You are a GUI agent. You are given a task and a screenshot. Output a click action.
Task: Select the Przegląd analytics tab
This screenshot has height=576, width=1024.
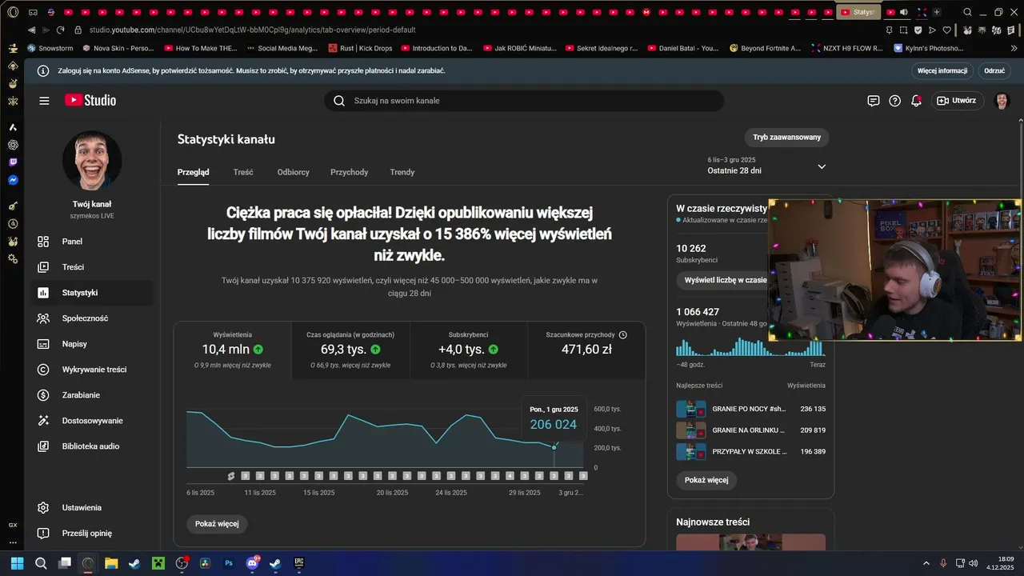[x=194, y=172]
